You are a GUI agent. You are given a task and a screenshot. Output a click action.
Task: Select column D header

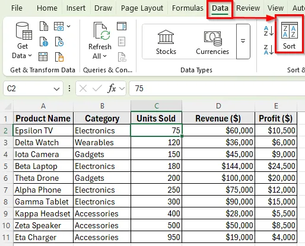pos(218,106)
